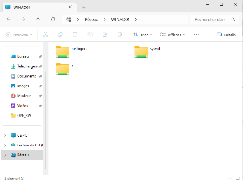Click the pin icon next to Téléchargements
Image resolution: width=243 pixels, height=180 pixels.
(41, 66)
